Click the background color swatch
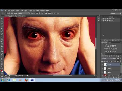 3,72
